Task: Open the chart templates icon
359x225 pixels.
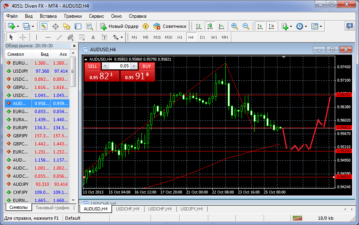Action: point(315,26)
